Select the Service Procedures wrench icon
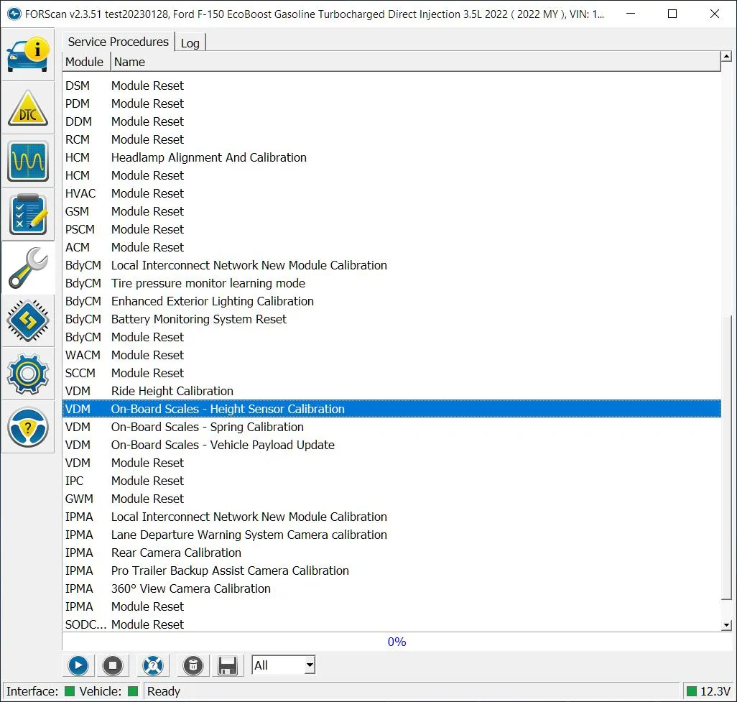737x702 pixels. (28, 267)
